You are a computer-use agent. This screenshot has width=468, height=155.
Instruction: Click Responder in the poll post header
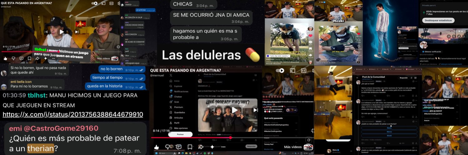click(x=403, y=78)
